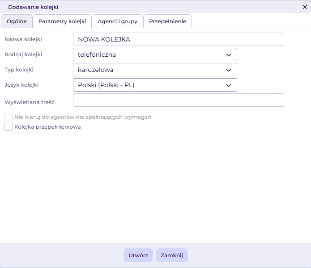Click the chevron arrow in Język kolejki
This screenshot has width=311, height=268.
coord(229,85)
